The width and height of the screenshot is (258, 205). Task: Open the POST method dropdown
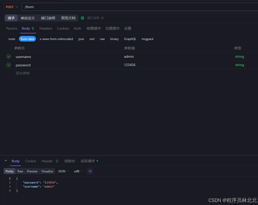pyautogui.click(x=12, y=7)
